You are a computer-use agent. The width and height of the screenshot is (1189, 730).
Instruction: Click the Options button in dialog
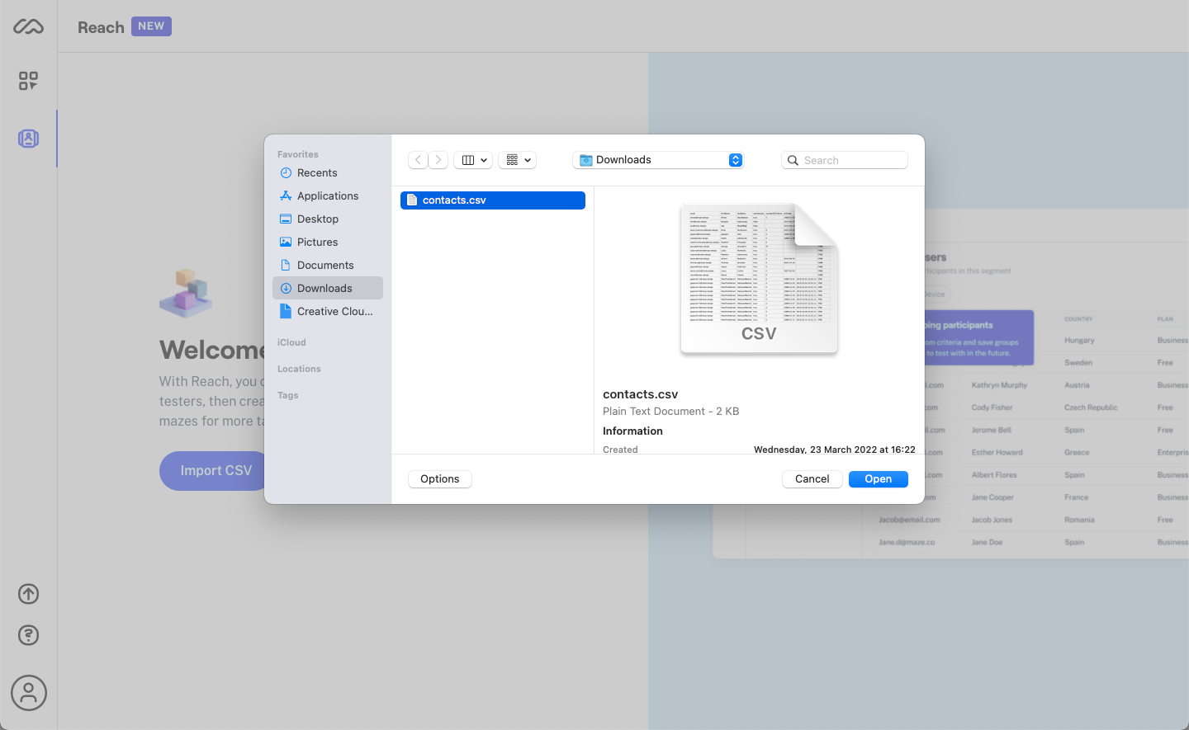439,478
